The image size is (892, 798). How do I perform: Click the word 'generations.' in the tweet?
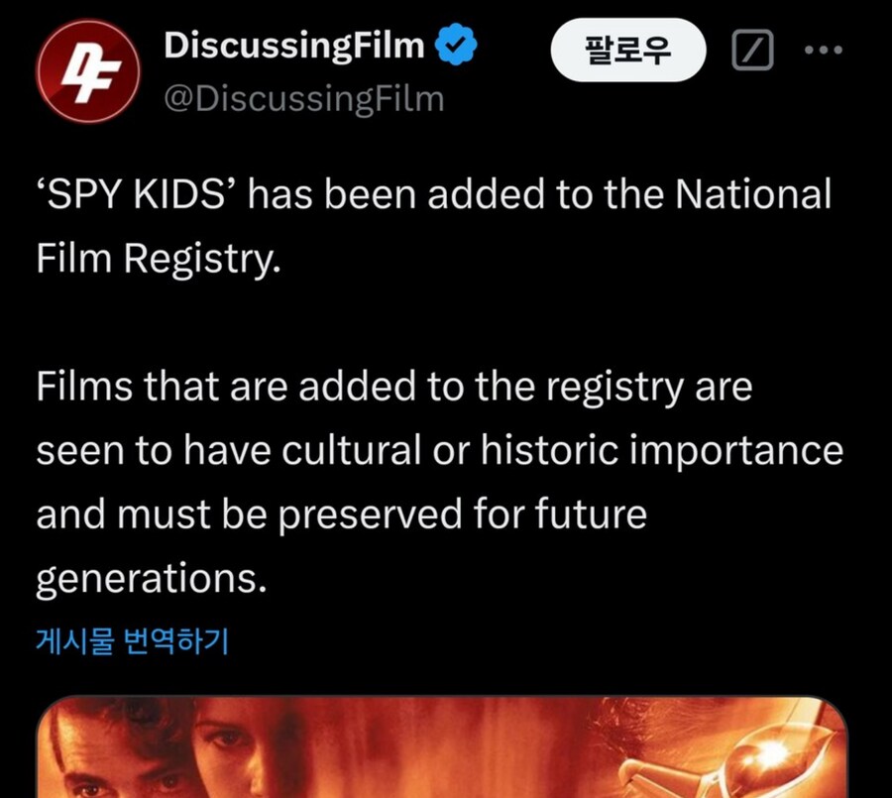[152, 579]
